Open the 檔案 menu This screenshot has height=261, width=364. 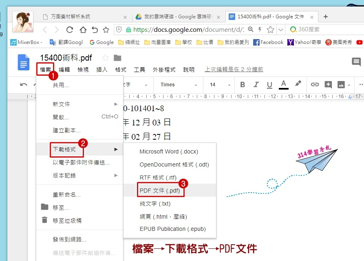[x=45, y=69]
